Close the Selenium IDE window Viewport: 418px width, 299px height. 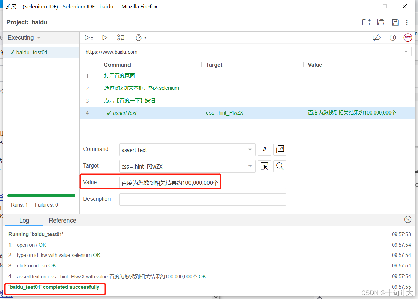tap(405, 6)
